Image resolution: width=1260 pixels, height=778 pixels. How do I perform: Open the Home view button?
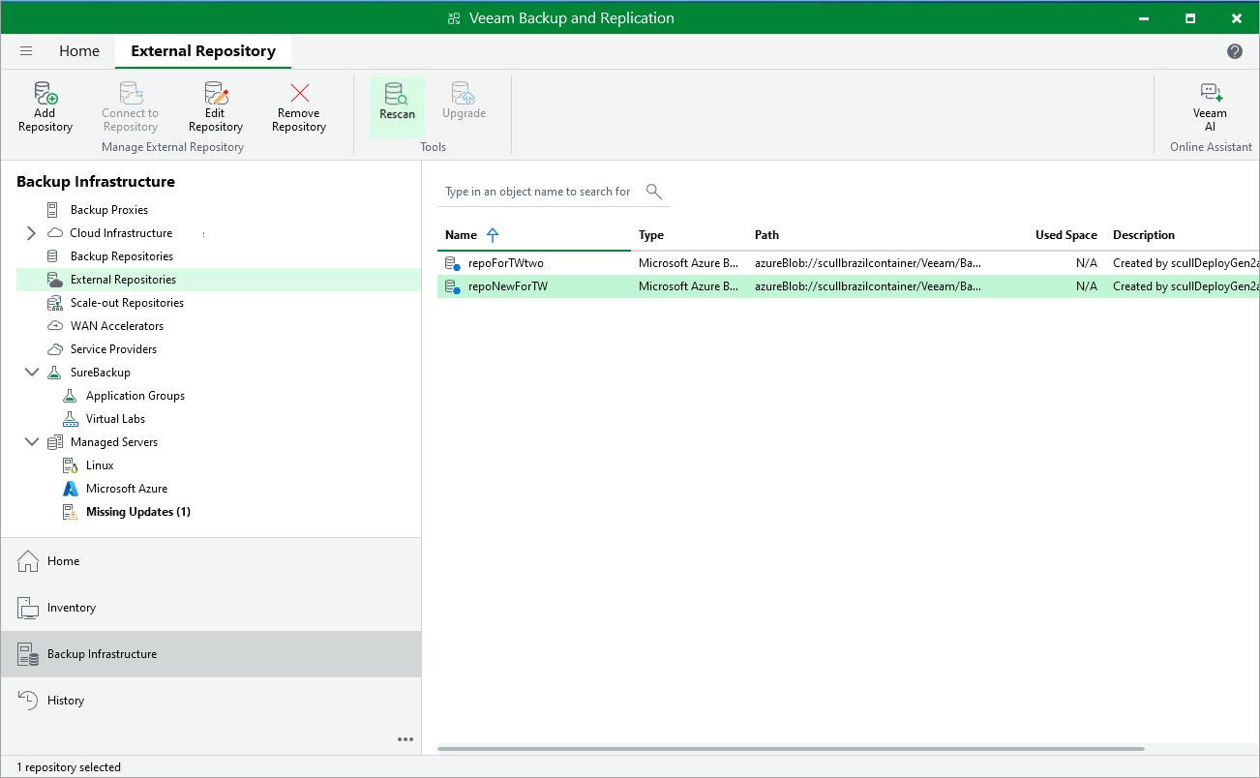click(x=211, y=561)
